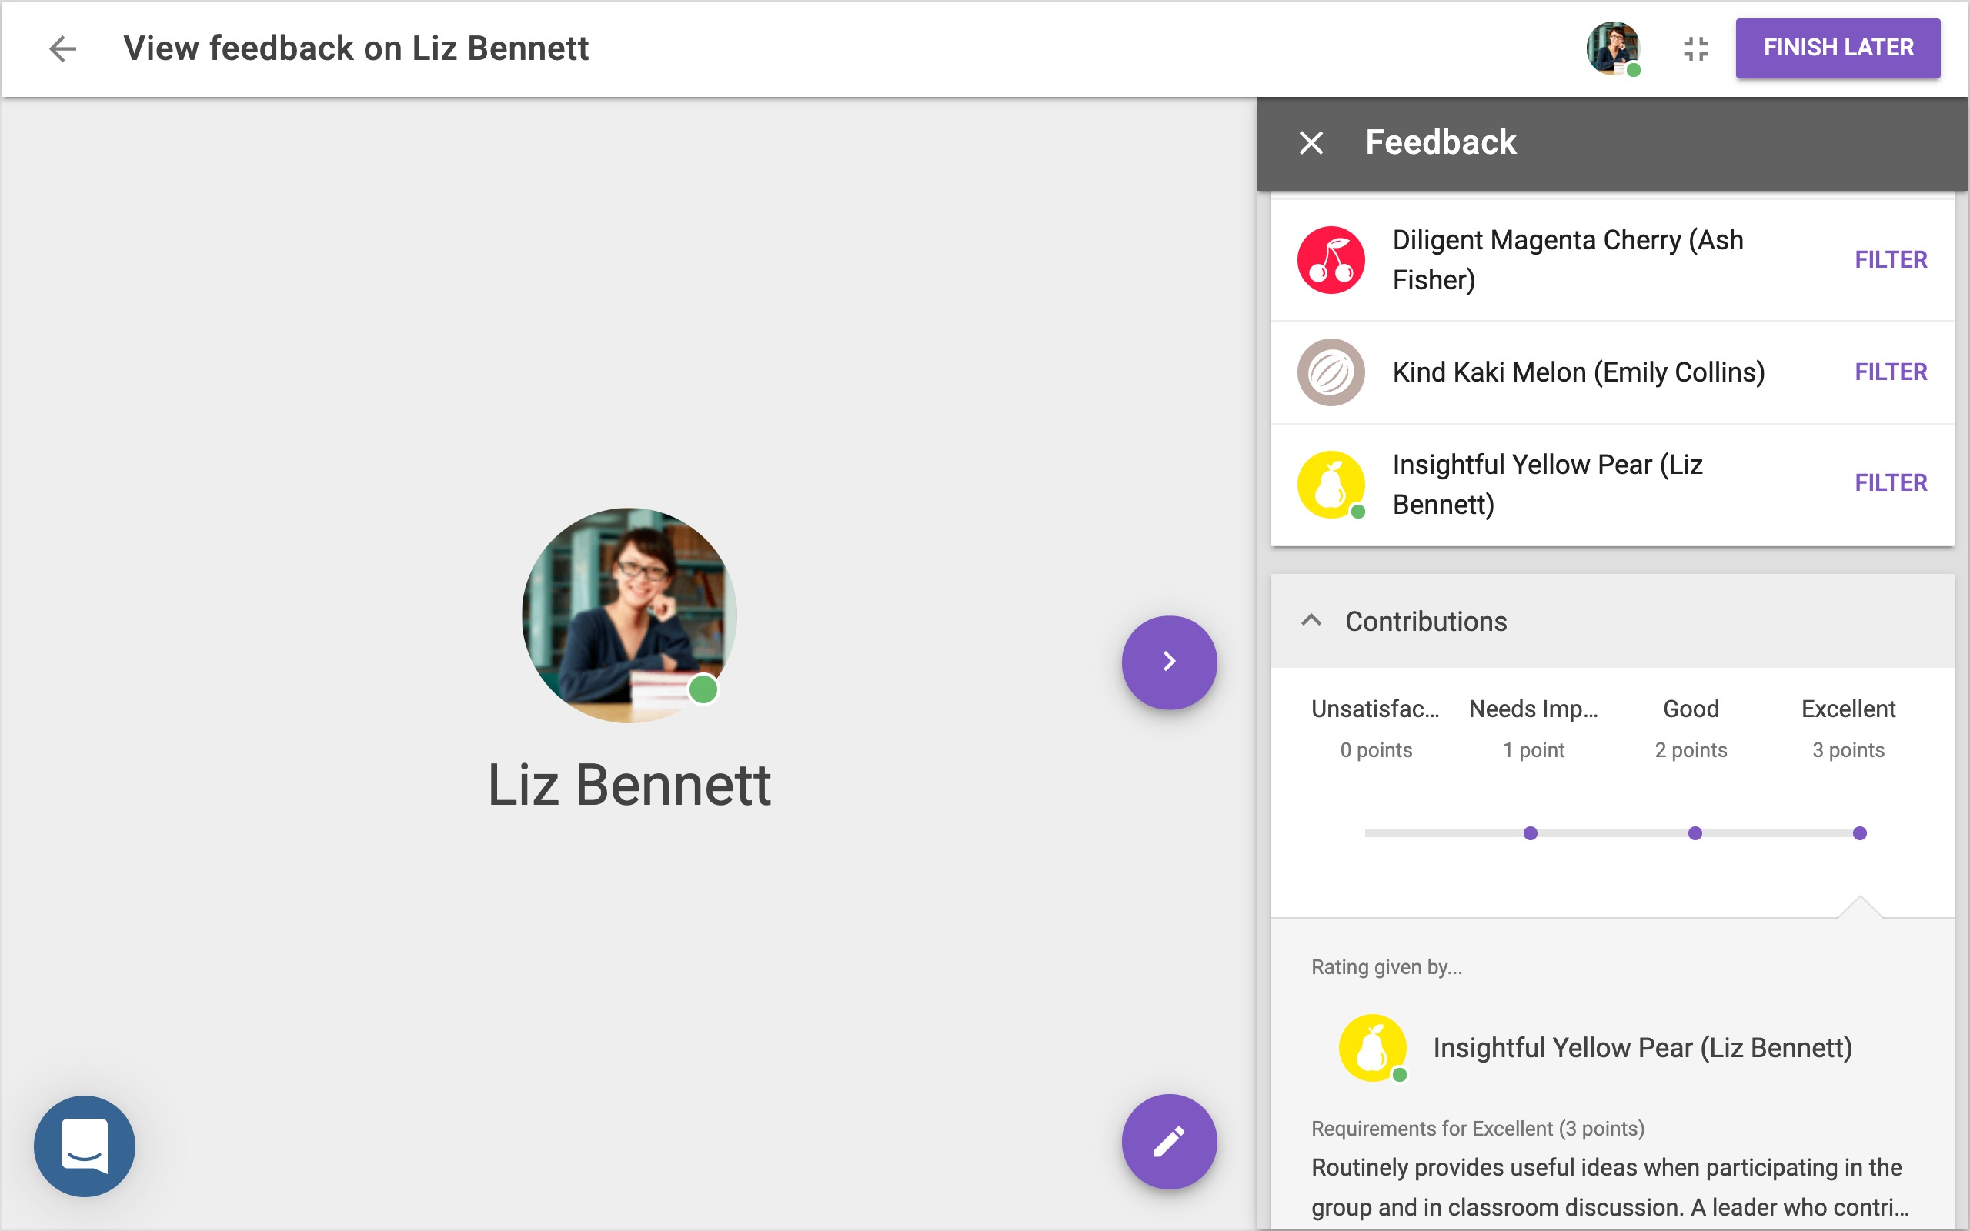The image size is (1970, 1231).
Task: Filter by Diligent Magenta Cherry
Action: click(x=1890, y=260)
